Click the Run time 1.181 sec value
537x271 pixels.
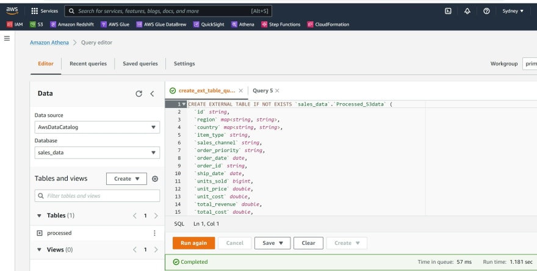coord(521,262)
